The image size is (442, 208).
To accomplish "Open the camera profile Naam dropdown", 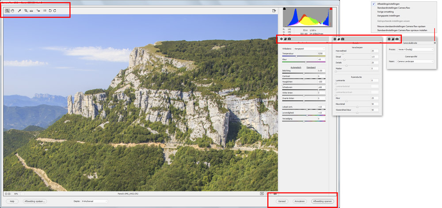I will click(415, 61).
